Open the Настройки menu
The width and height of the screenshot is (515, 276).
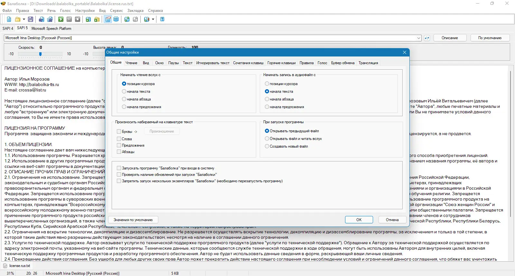85,11
